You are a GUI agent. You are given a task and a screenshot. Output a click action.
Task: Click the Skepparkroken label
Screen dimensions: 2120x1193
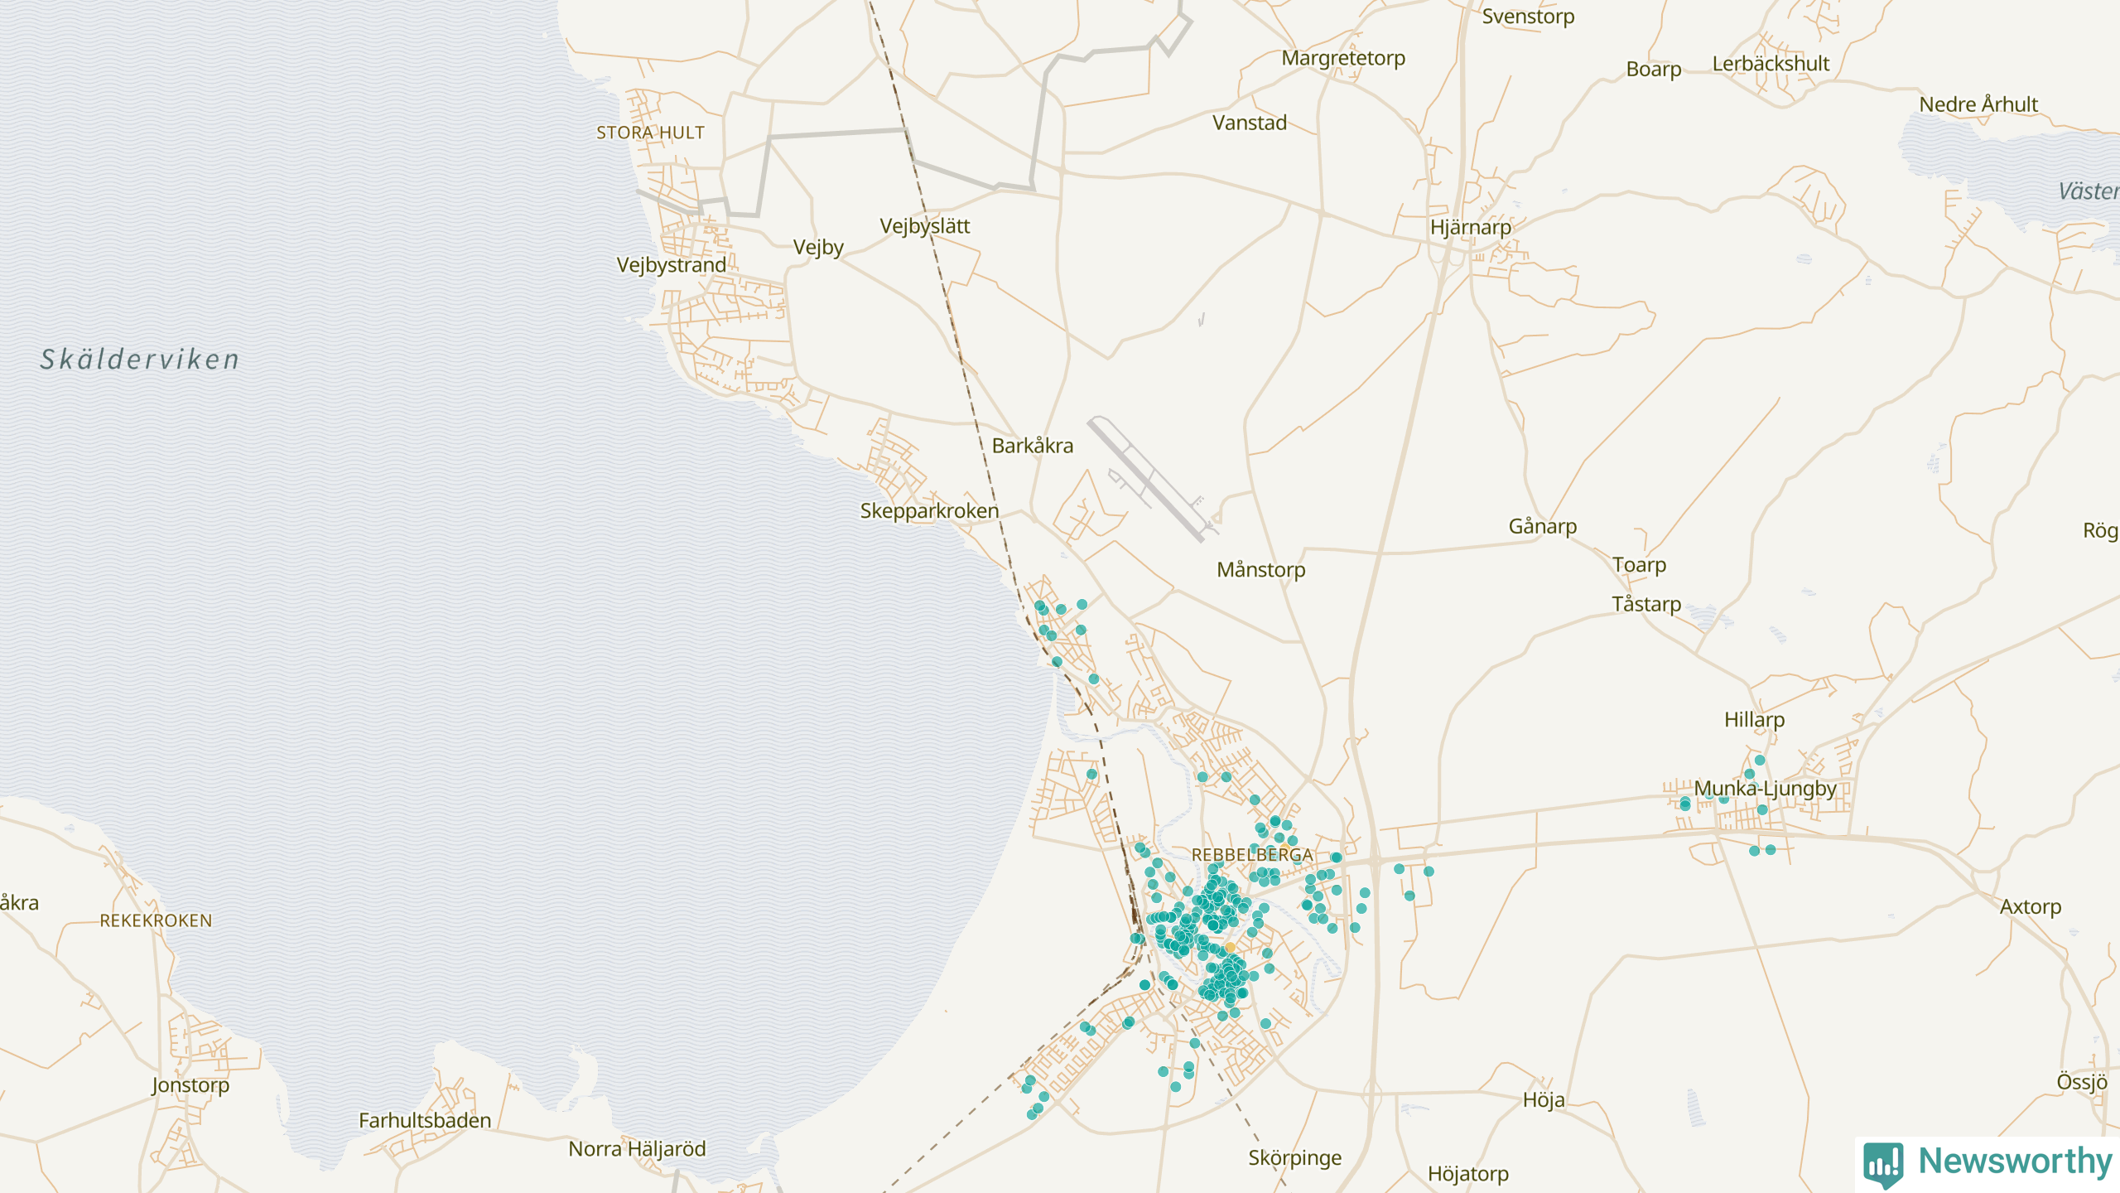click(x=929, y=511)
